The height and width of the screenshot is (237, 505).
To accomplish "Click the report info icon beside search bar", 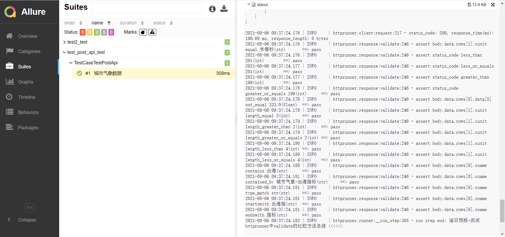I will 212,9.
